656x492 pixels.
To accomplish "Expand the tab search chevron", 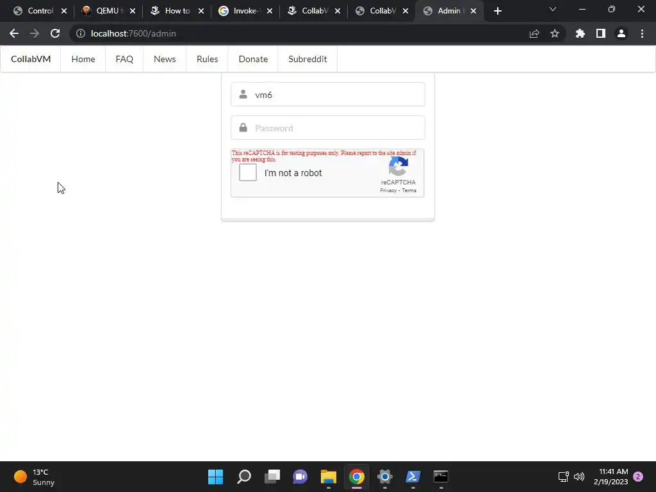I will click(553, 9).
